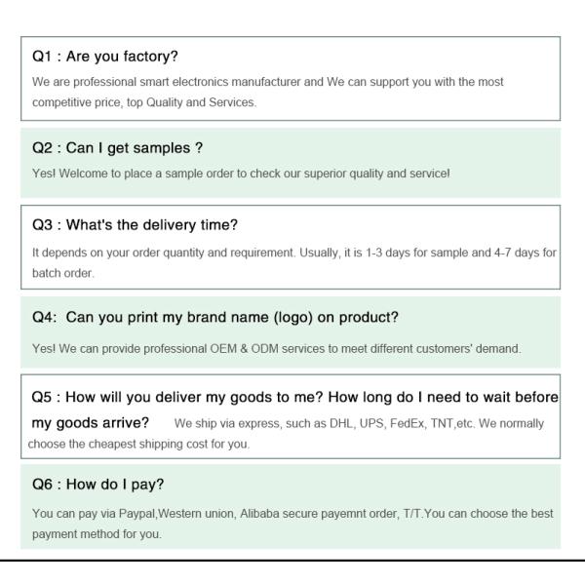This screenshot has height=585, width=585.
Task: Select the 'Q2 : Can I get samples ?' heading
Action: point(117,147)
